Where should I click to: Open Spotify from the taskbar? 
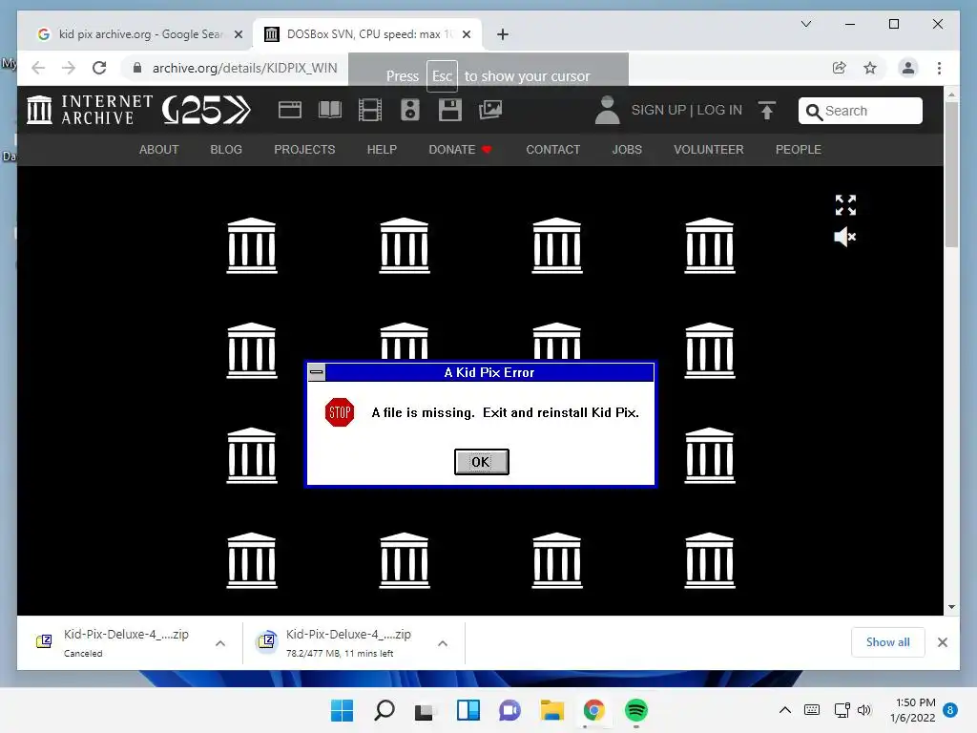tap(636, 710)
